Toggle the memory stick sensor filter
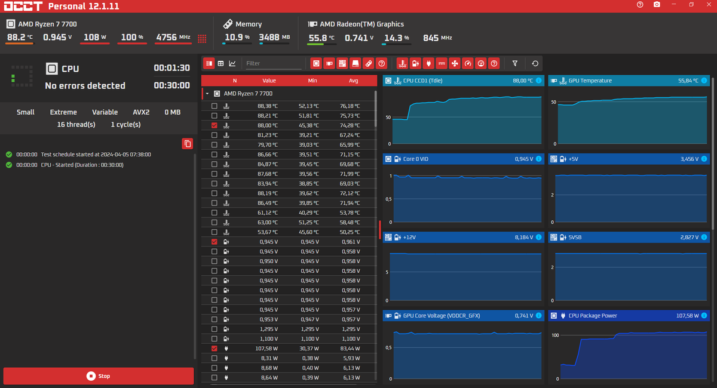Image resolution: width=717 pixels, height=388 pixels. point(369,63)
